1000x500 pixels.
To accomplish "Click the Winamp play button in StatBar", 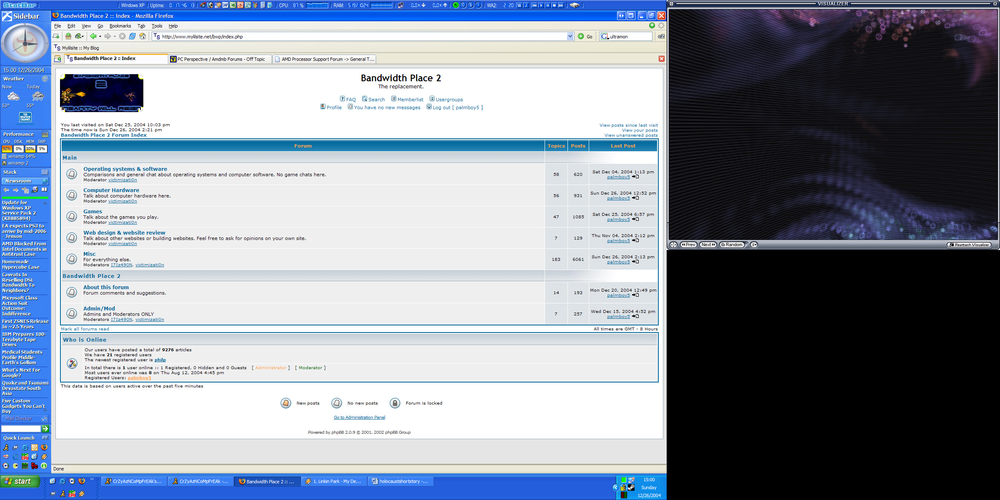I will (541, 5).
